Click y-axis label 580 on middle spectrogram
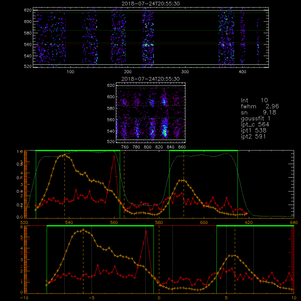 click(111, 108)
